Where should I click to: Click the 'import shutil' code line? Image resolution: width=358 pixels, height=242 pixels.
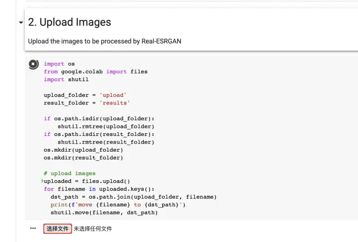(66, 79)
